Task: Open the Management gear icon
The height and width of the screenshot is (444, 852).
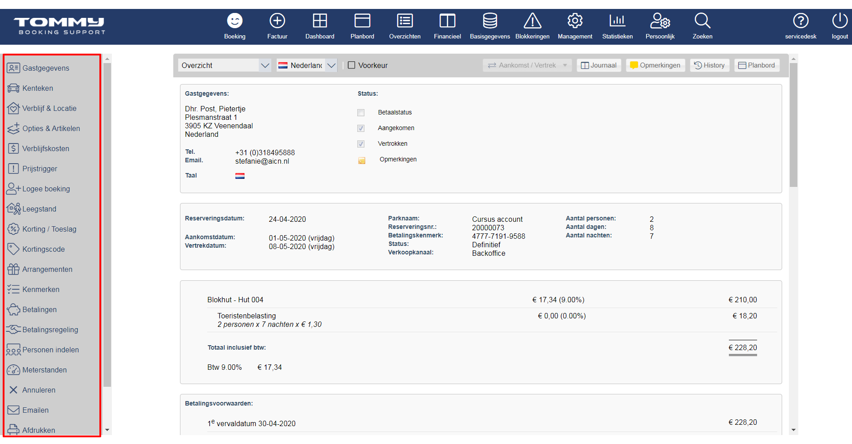Action: coord(575,21)
